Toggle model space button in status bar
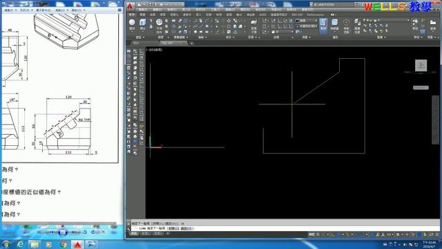Image resolution: width=442 pixels, height=249 pixels. (311, 234)
